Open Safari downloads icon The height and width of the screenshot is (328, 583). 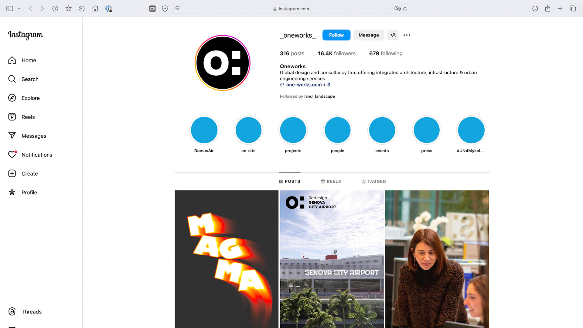535,9
